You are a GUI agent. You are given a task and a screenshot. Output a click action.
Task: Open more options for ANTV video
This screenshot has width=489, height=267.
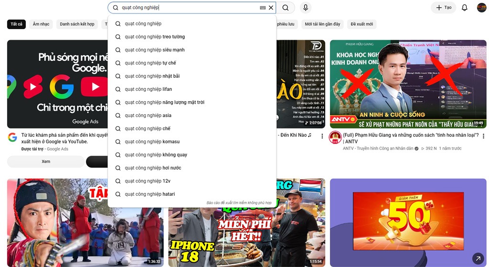coord(483,136)
